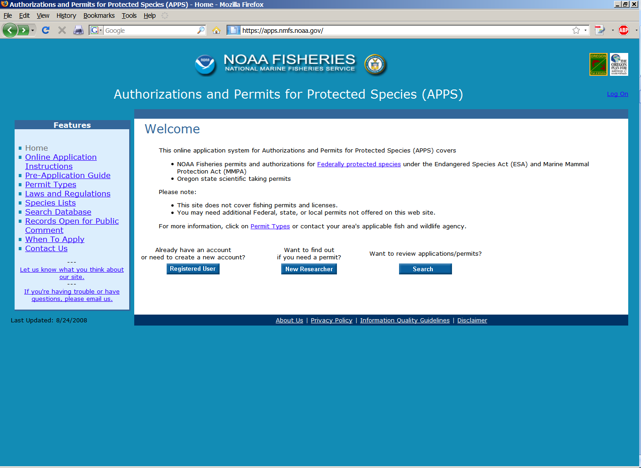Open Records Open for Public Comment
The height and width of the screenshot is (468, 641).
72,226
